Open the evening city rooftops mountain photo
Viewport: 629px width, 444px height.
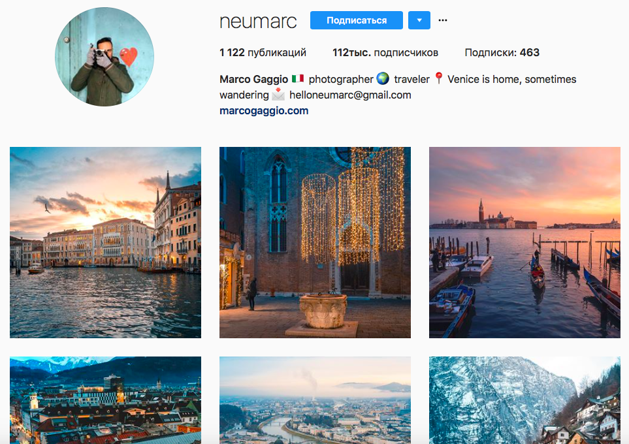coord(105,400)
